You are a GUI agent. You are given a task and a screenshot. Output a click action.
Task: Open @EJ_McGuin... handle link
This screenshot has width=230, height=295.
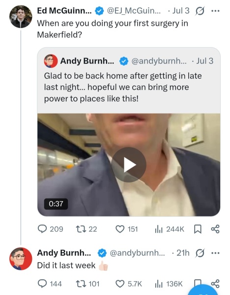(134, 11)
